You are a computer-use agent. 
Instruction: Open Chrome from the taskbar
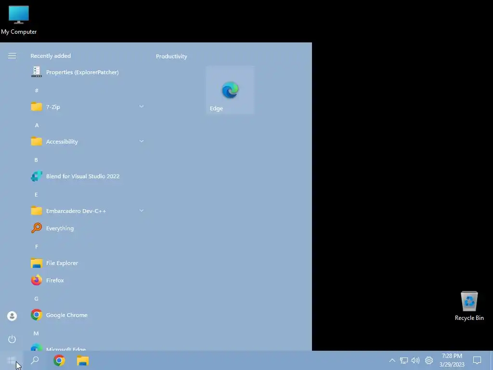coord(59,360)
